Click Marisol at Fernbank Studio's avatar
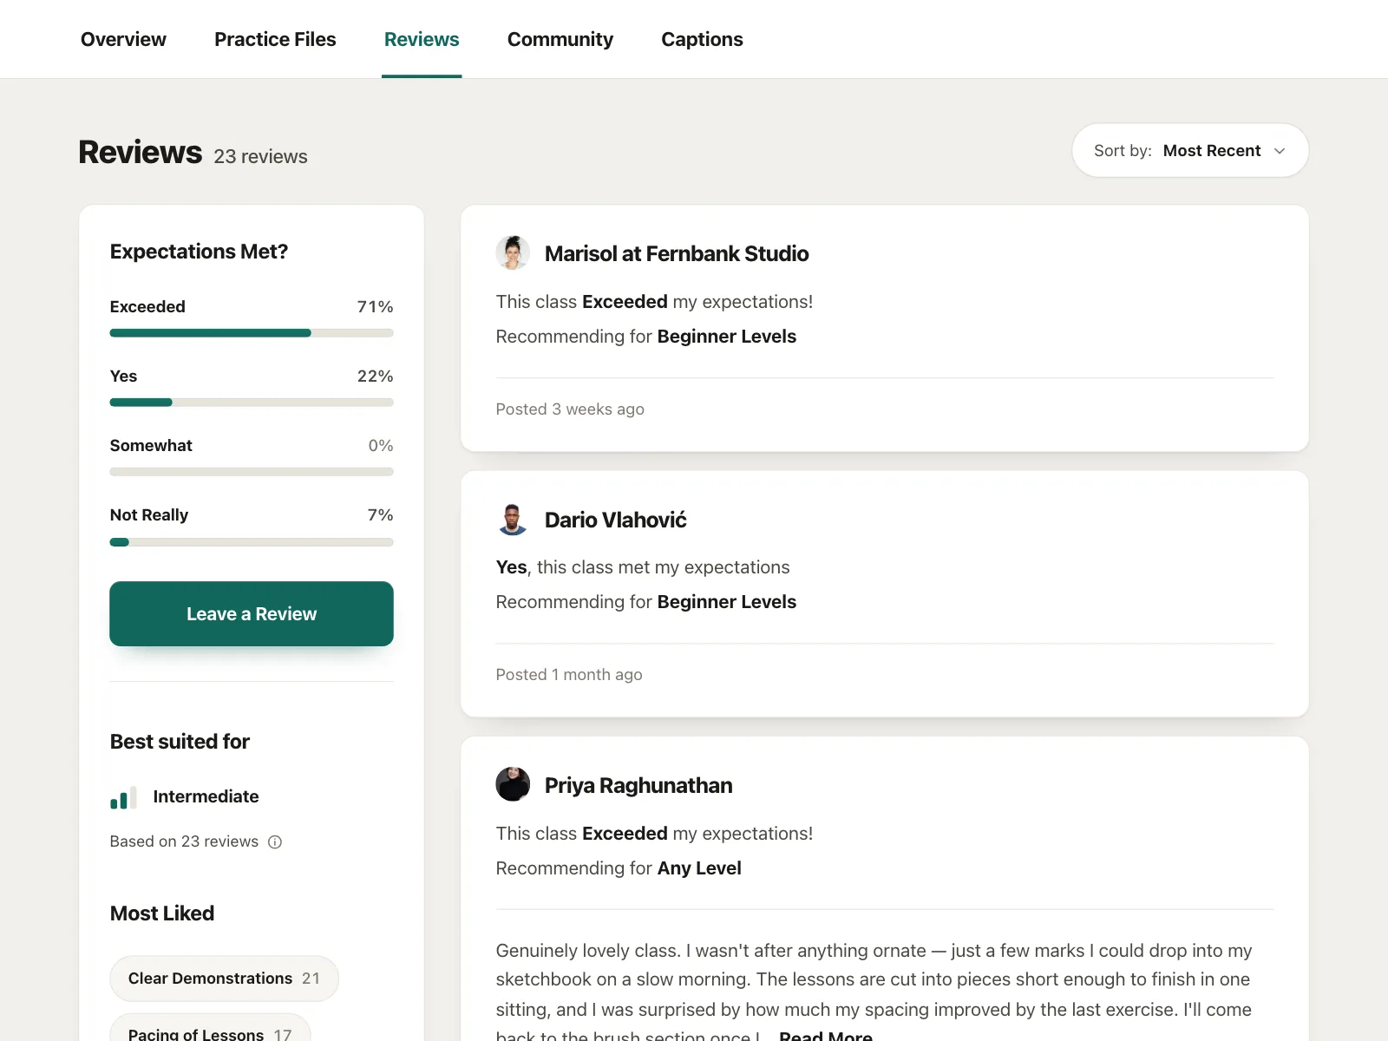1388x1041 pixels. (x=513, y=252)
